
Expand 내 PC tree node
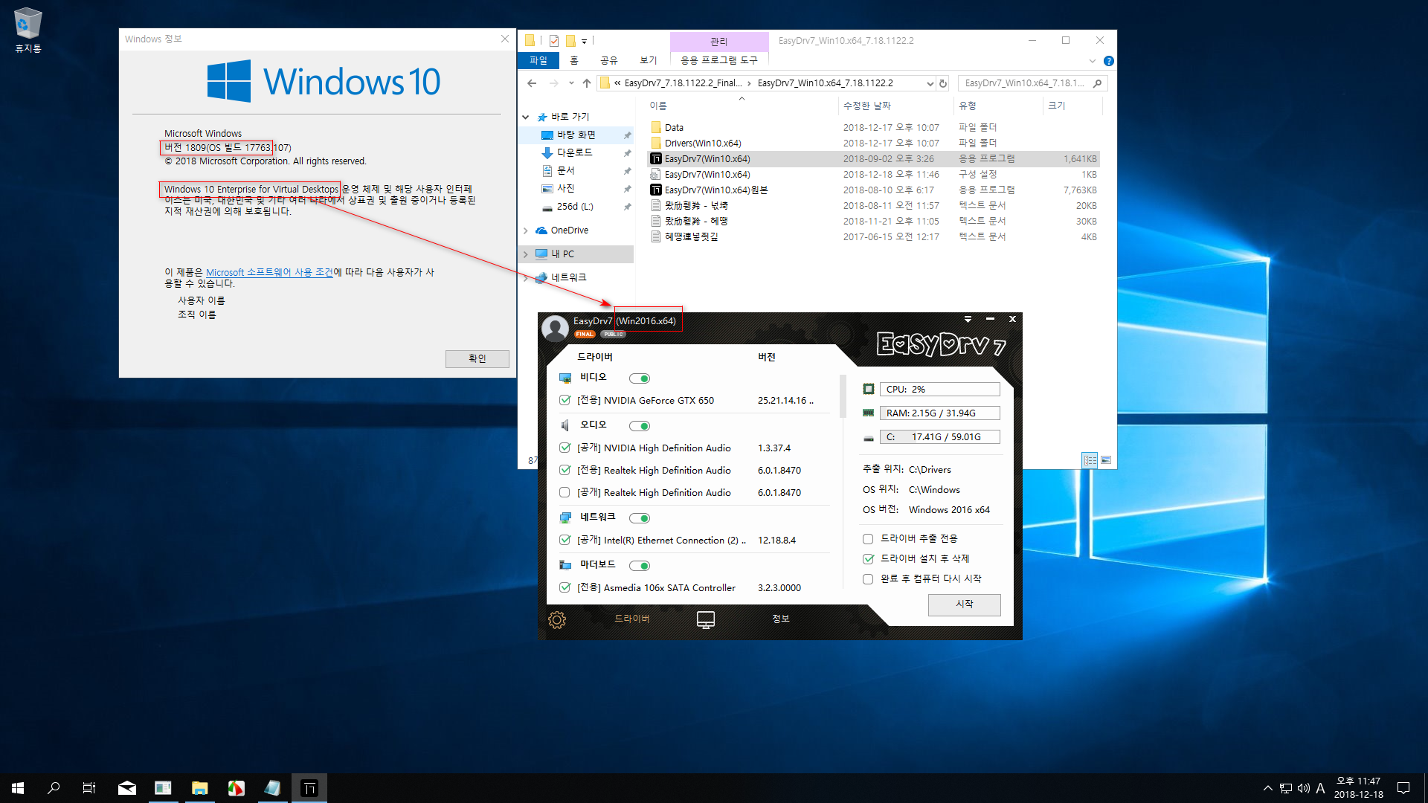point(526,254)
